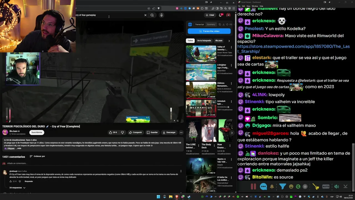355x200 pixels.
Task: Pause the Social Stream chat feed
Action: point(253,187)
